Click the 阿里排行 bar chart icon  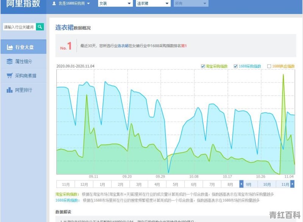point(9,90)
